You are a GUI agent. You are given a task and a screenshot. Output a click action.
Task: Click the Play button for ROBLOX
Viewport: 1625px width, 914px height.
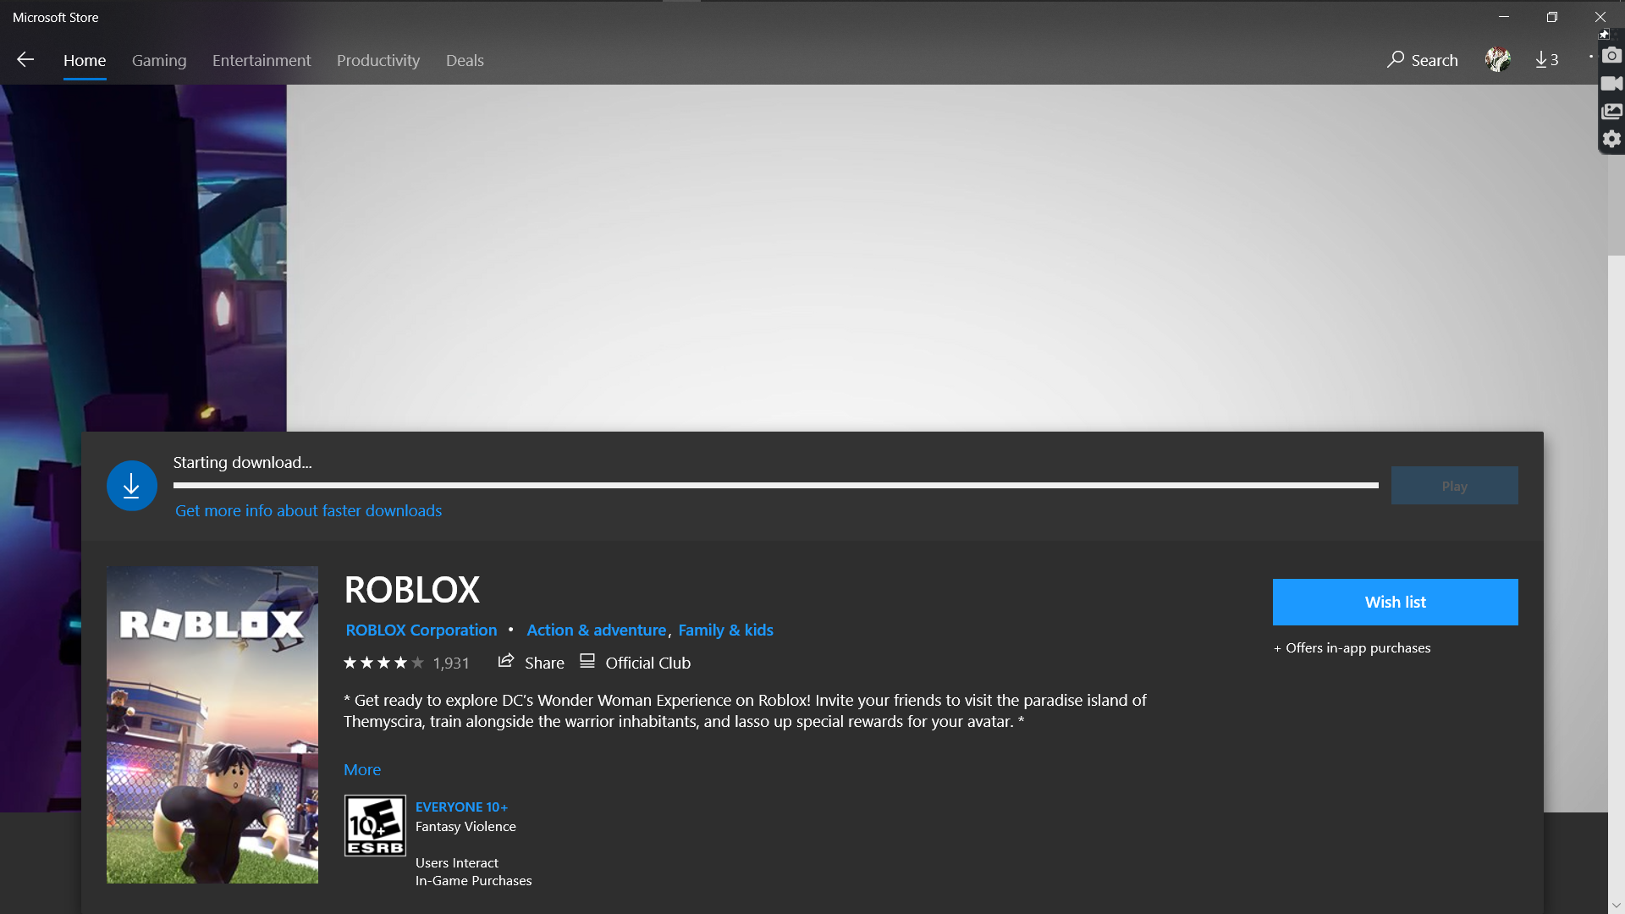tap(1454, 484)
